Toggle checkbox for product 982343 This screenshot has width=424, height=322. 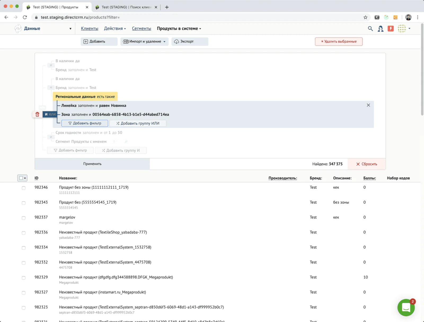pyautogui.click(x=24, y=203)
